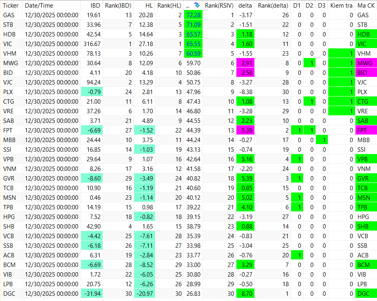Click the HL value -20.97
Screen dimensions: 377x301
coord(145,294)
